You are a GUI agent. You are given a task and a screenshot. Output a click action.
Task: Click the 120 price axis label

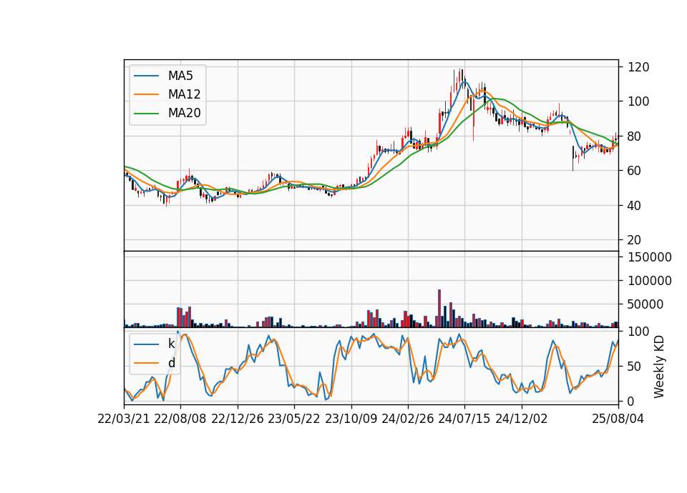(638, 67)
